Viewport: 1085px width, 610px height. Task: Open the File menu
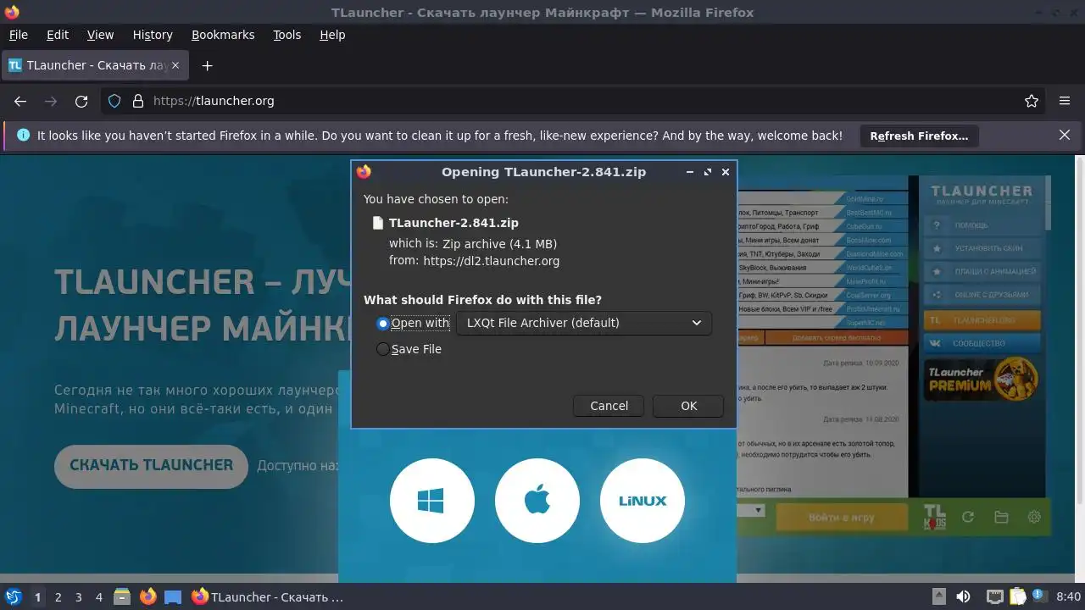click(18, 35)
